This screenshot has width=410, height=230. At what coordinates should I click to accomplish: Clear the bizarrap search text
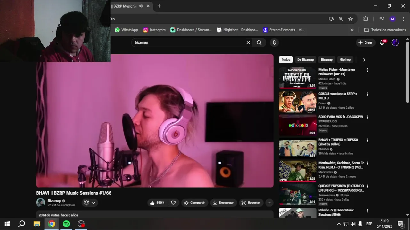[248, 42]
